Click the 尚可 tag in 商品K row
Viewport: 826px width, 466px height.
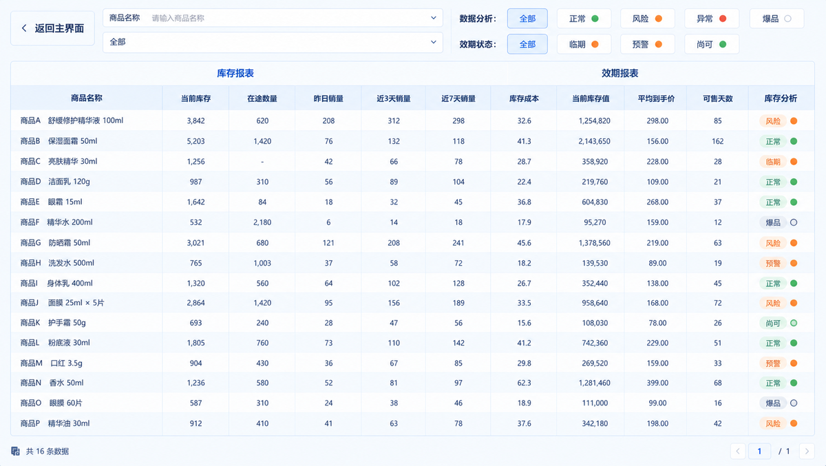(x=774, y=324)
